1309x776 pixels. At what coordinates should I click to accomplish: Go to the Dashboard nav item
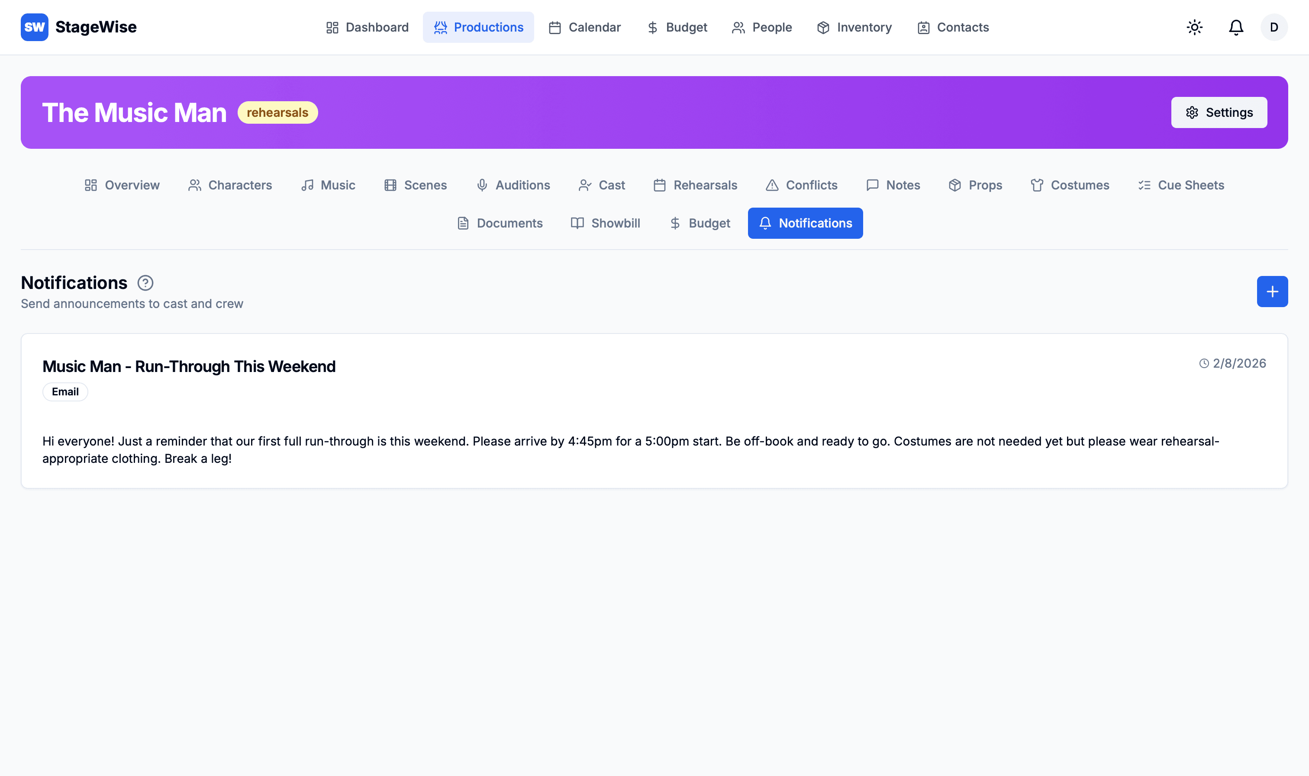[x=367, y=27]
